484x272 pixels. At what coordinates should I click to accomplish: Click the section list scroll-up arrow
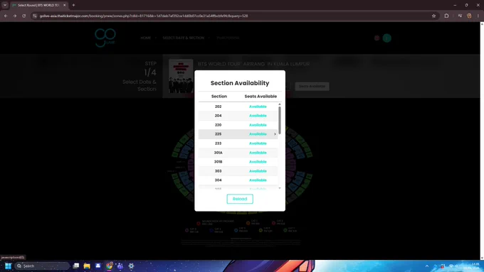[x=280, y=104]
